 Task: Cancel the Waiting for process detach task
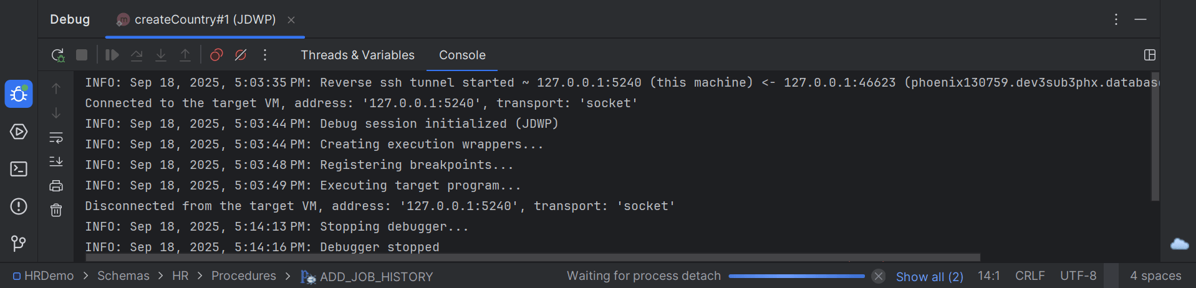[878, 276]
